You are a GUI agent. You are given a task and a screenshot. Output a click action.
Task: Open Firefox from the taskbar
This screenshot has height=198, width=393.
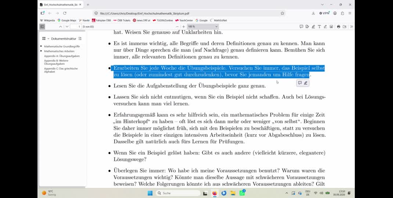click(x=214, y=193)
